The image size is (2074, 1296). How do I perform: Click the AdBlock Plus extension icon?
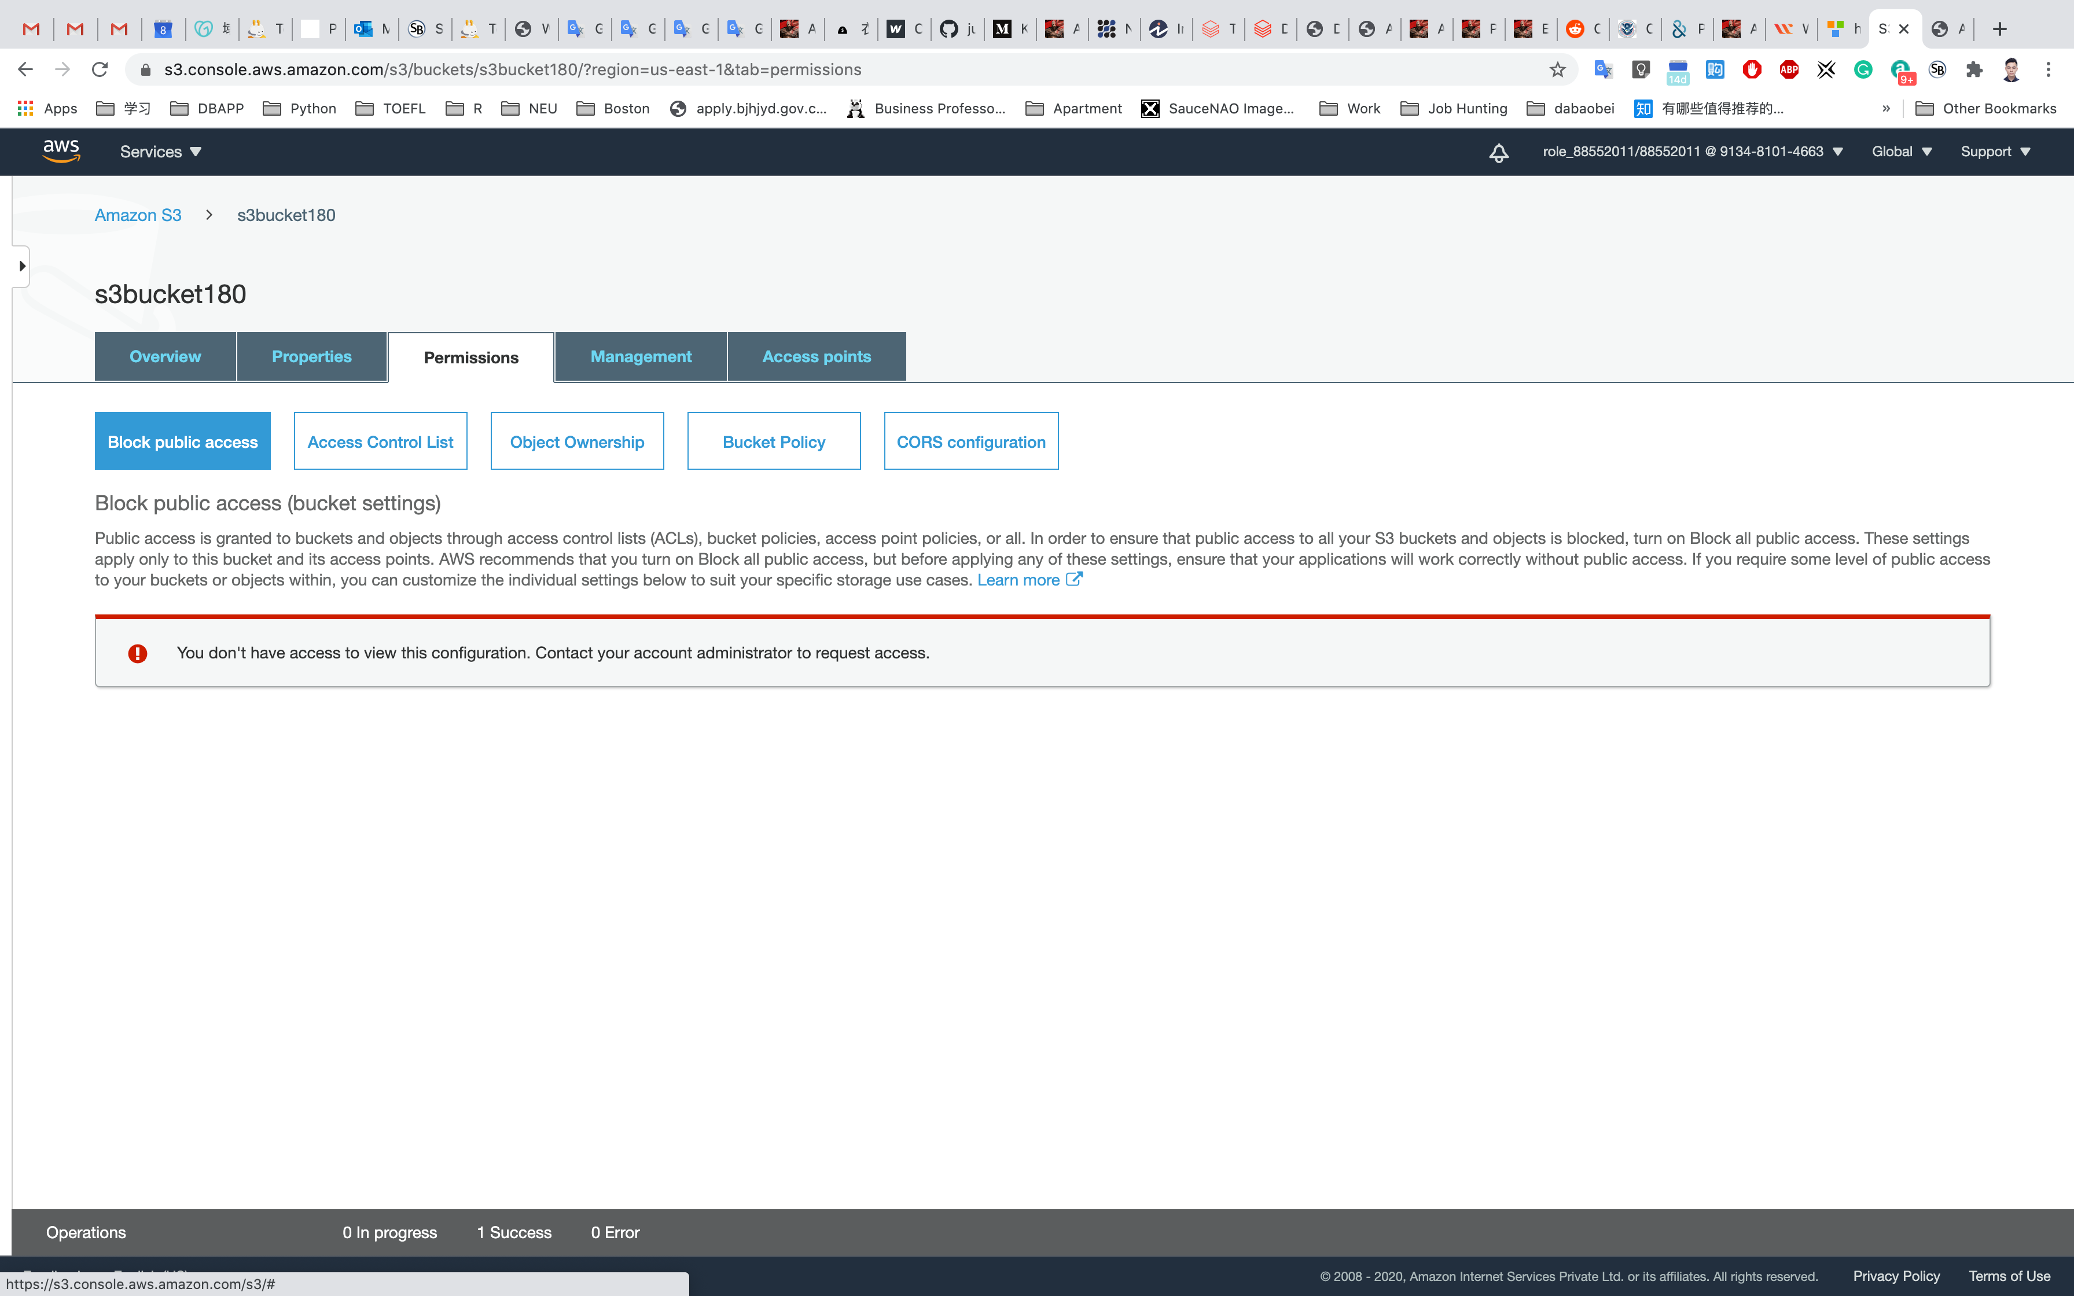1789,69
